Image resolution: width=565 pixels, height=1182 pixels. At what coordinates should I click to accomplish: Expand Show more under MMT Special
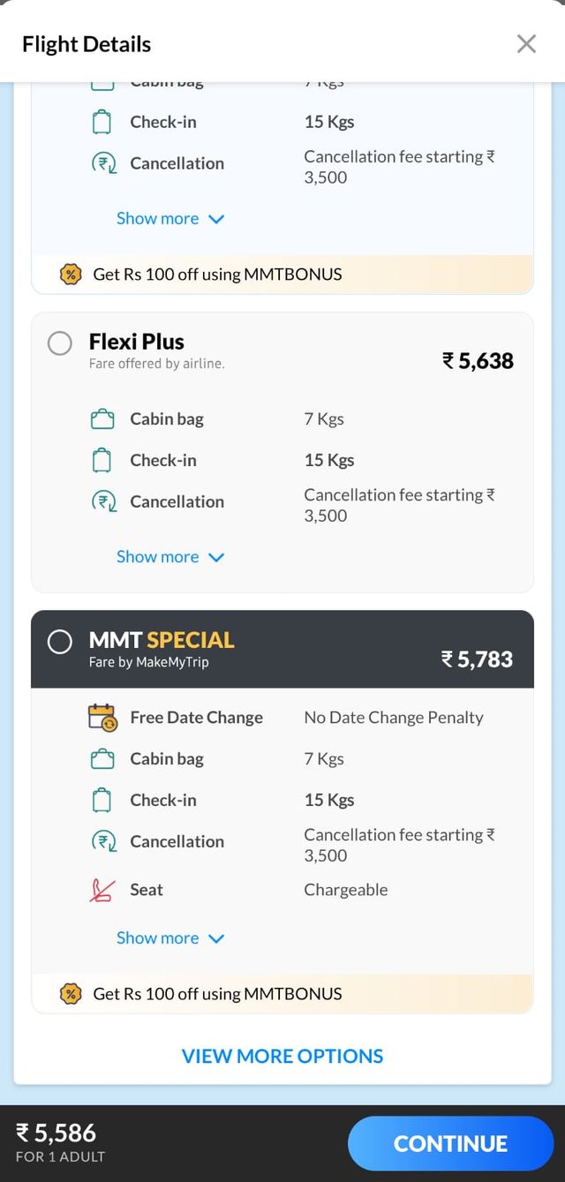pos(170,938)
